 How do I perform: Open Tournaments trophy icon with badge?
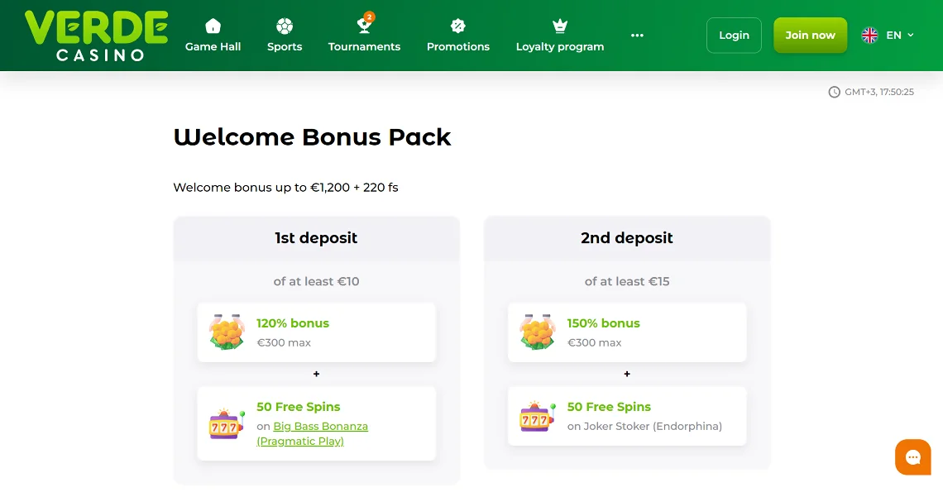(x=364, y=25)
